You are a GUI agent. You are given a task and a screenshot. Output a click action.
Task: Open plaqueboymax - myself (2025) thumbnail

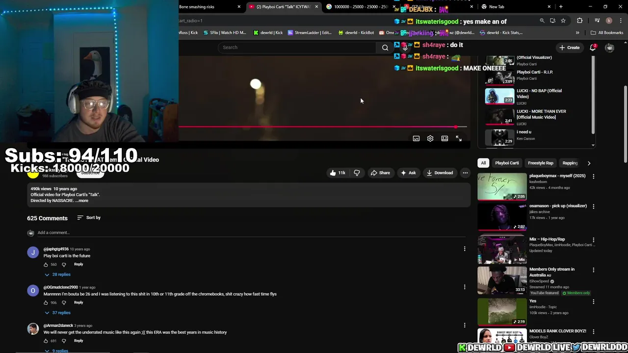502,187
